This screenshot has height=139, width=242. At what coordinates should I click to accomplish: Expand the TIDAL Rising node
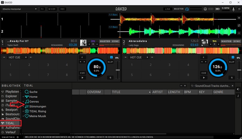coord(23,111)
